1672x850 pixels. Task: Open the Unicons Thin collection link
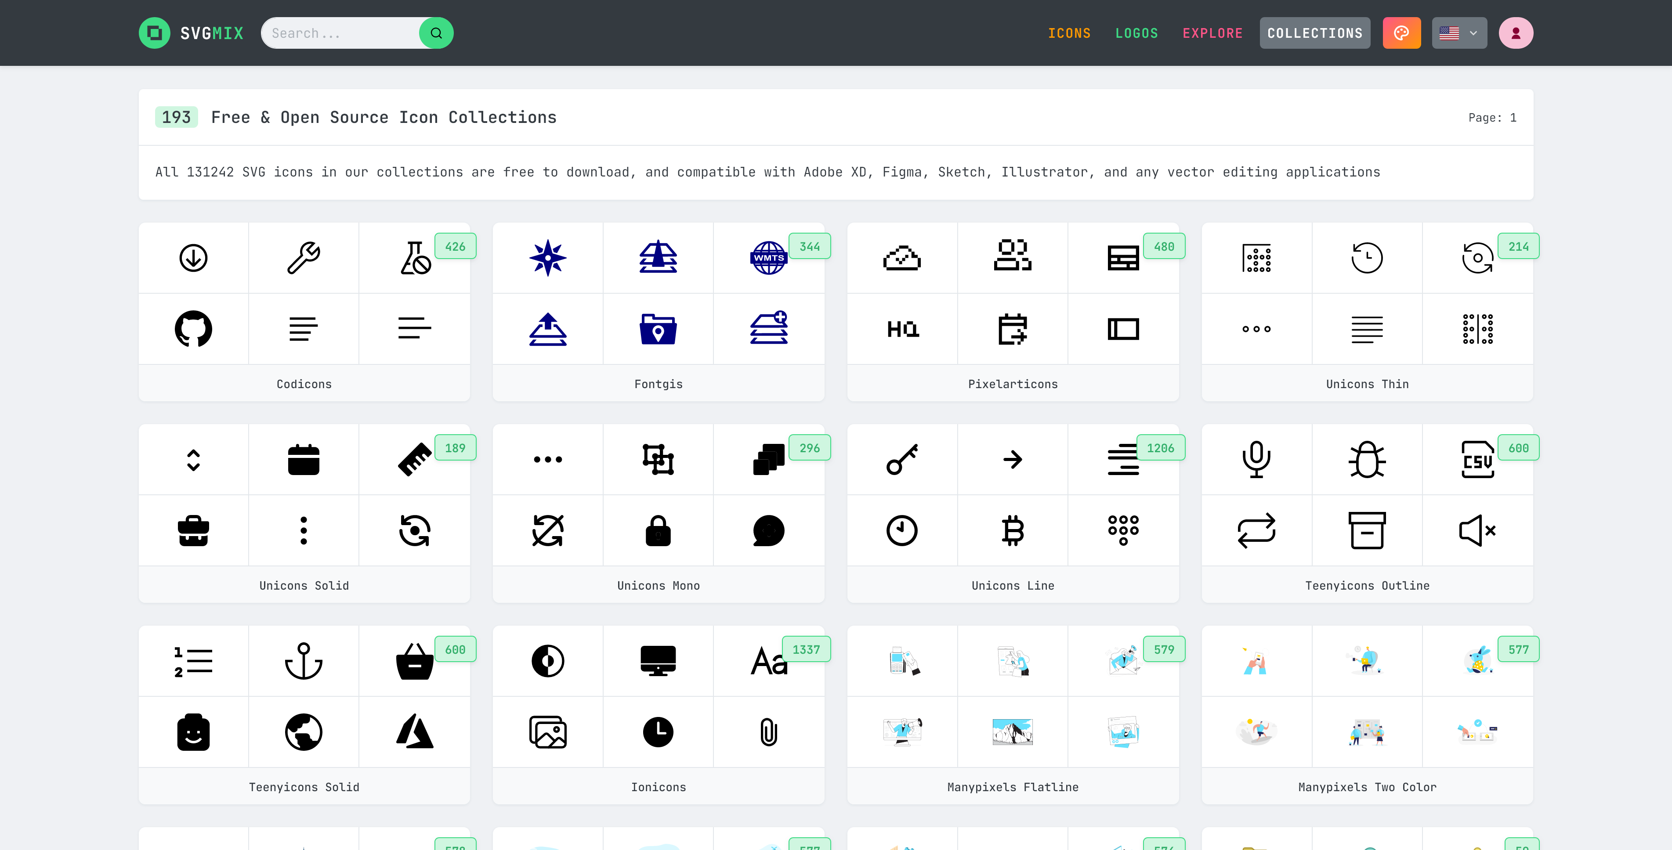1368,384
